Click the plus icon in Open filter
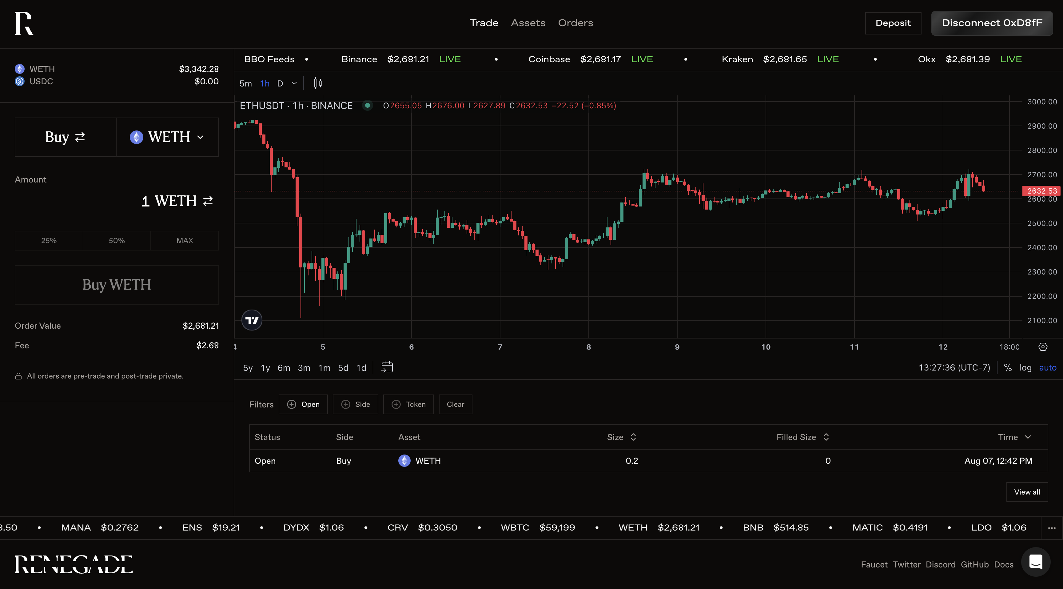This screenshot has height=589, width=1063. click(x=291, y=404)
